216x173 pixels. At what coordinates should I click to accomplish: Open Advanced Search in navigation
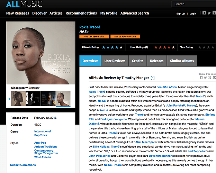135,13
